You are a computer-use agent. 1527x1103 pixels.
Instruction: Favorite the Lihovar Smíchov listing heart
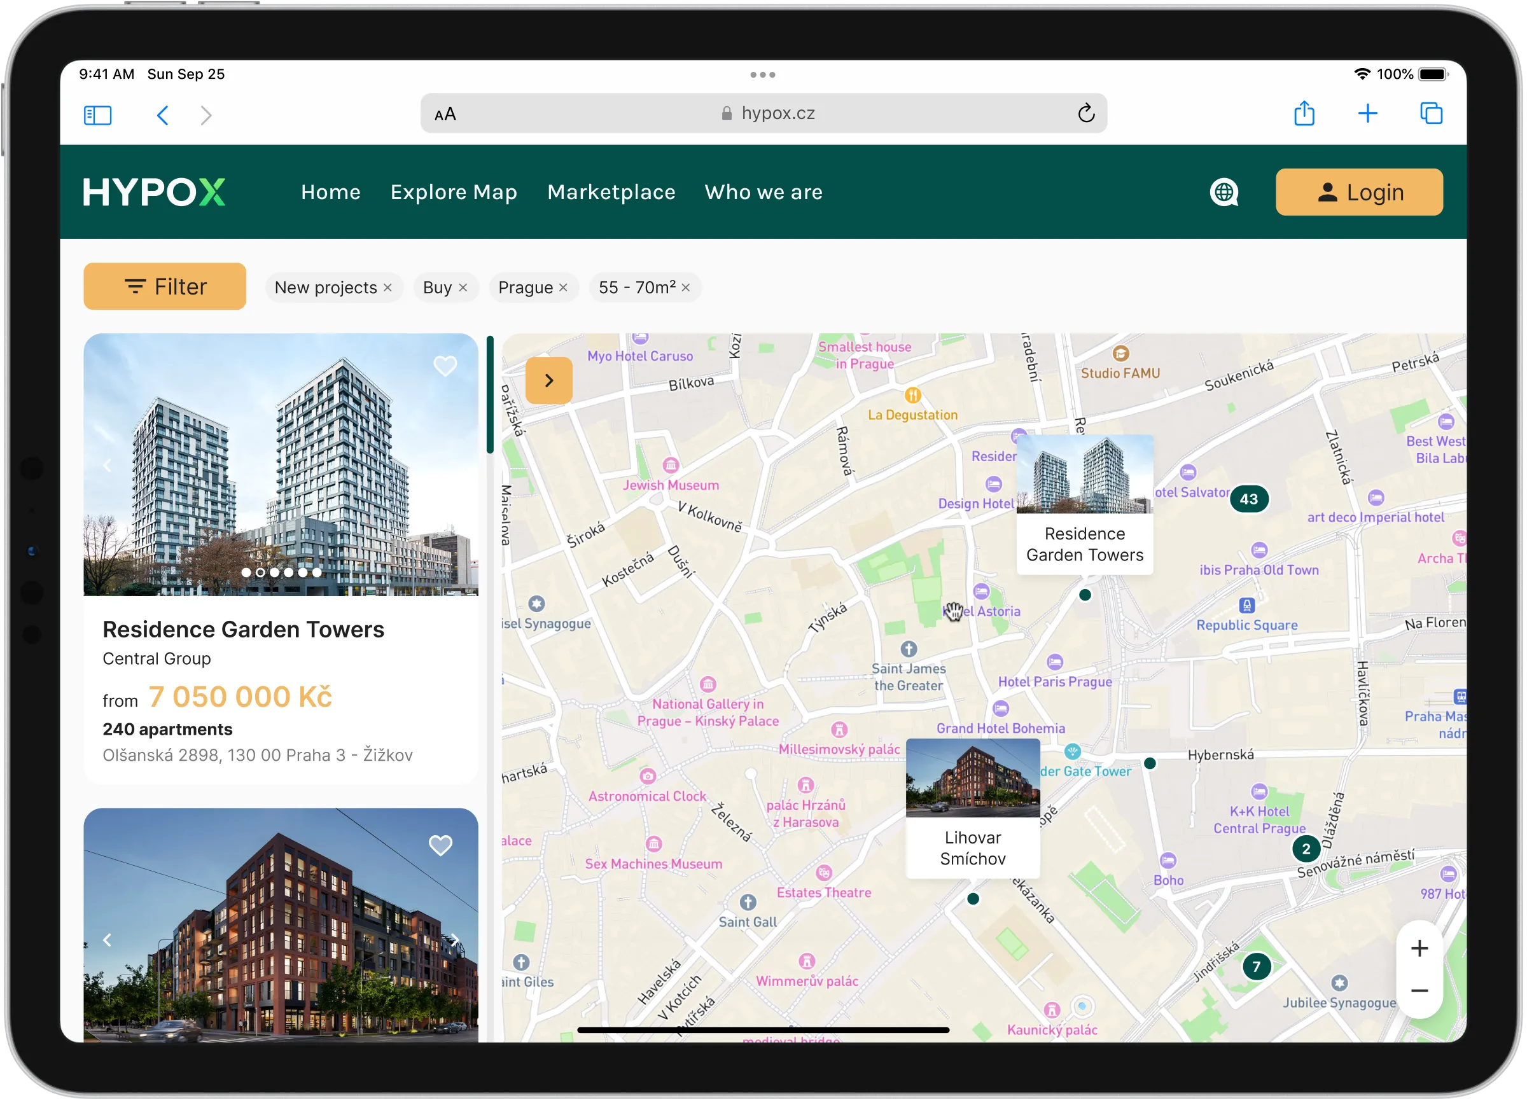tap(441, 847)
